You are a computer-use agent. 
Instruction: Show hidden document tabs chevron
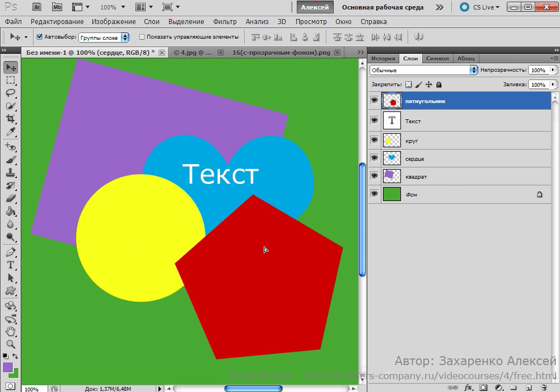tap(361, 53)
